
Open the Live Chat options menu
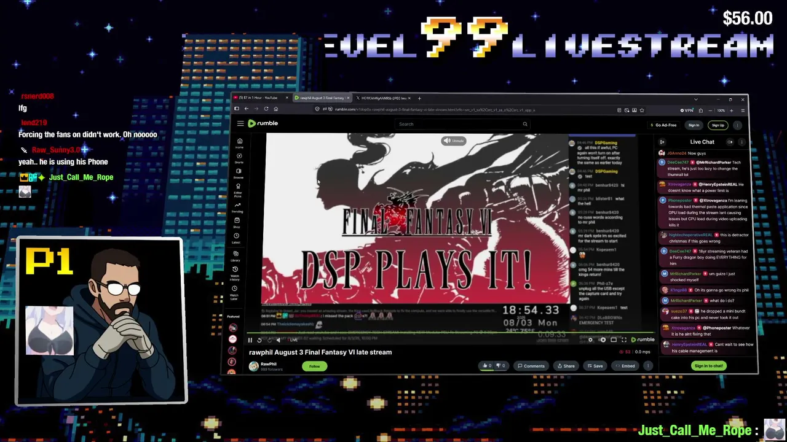(742, 142)
